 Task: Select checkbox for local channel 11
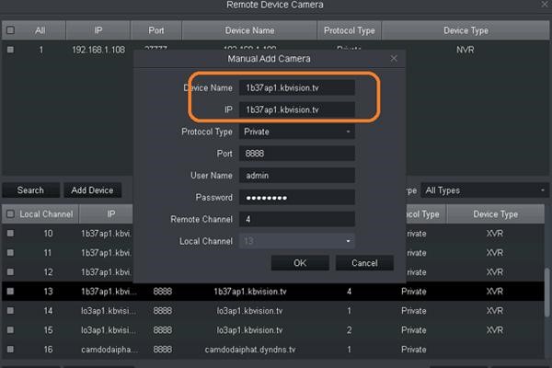pos(10,252)
